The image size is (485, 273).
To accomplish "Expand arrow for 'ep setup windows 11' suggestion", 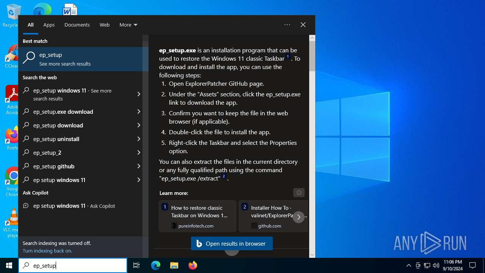I will [x=139, y=180].
